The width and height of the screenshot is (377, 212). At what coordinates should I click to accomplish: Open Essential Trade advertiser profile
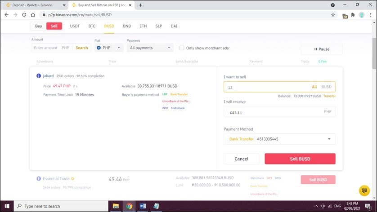56,179
